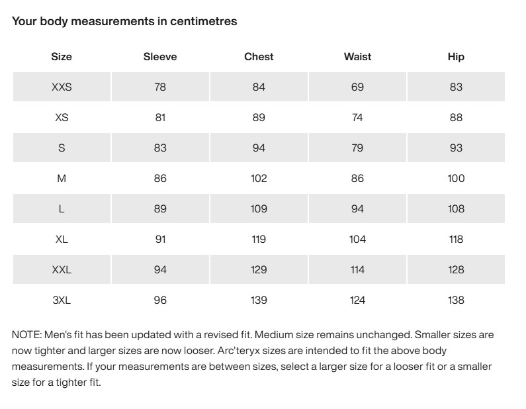Click sleeve value 83 for size S

(160, 148)
